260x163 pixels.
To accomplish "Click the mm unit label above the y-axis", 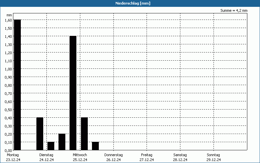I will coord(9,15).
